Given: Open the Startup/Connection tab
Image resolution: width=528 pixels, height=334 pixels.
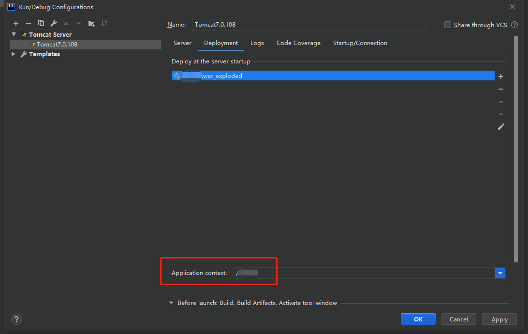Looking at the screenshot, I should (x=360, y=43).
